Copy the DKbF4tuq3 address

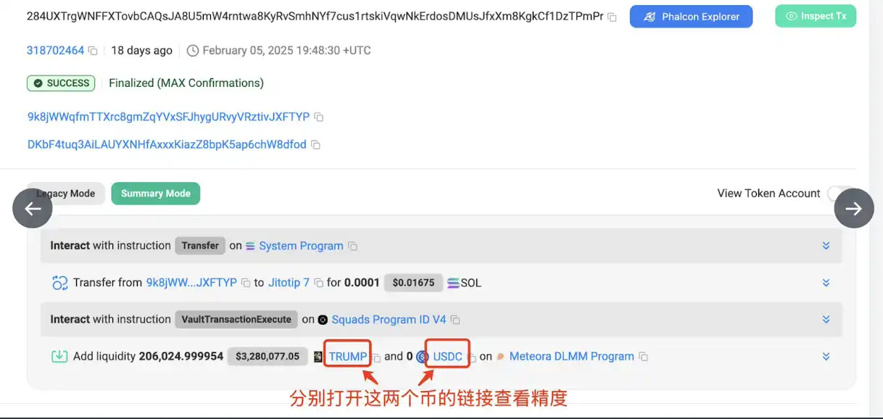tap(315, 145)
